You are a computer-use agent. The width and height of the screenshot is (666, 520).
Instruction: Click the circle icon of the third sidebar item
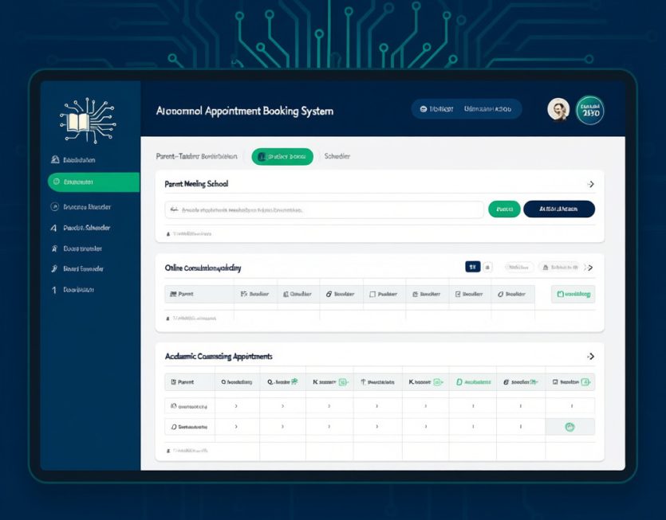coord(55,207)
